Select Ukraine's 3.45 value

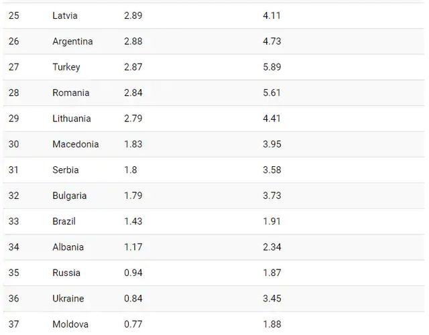pyautogui.click(x=271, y=298)
